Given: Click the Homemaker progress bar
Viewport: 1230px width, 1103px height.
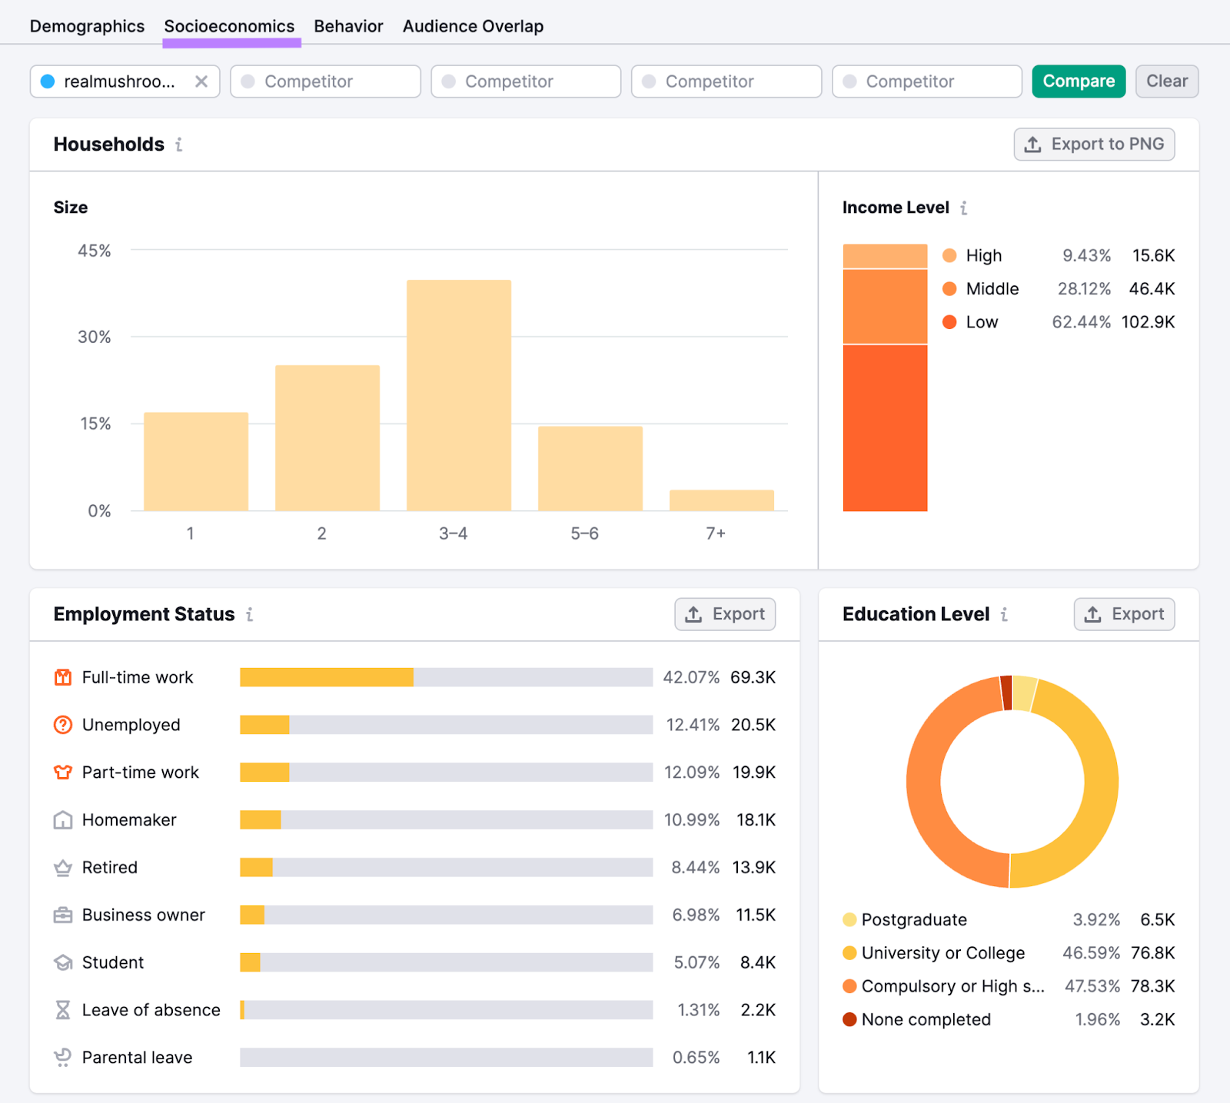Looking at the screenshot, I should pos(446,820).
